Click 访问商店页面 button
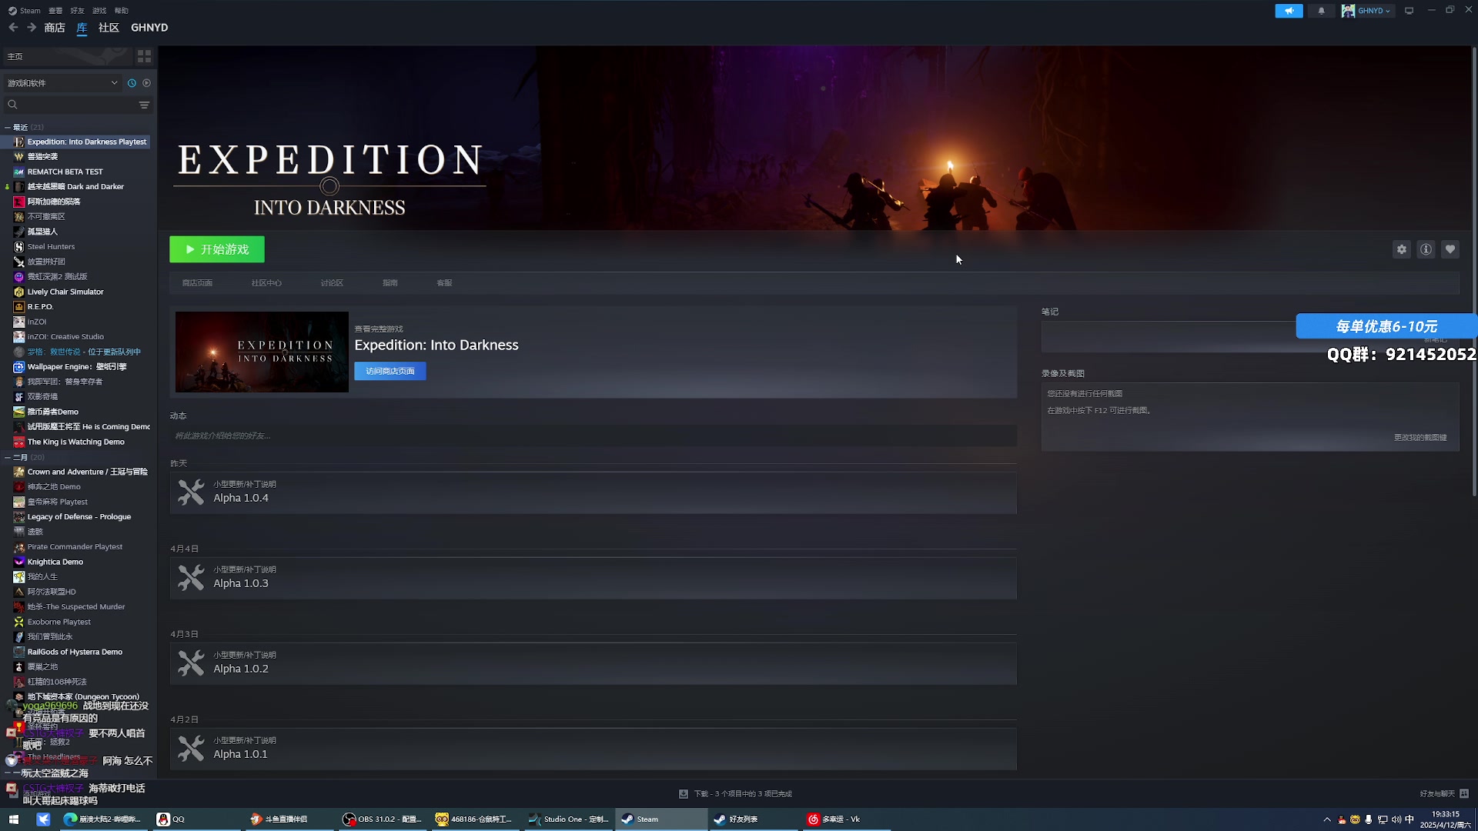The width and height of the screenshot is (1478, 831). 390,371
